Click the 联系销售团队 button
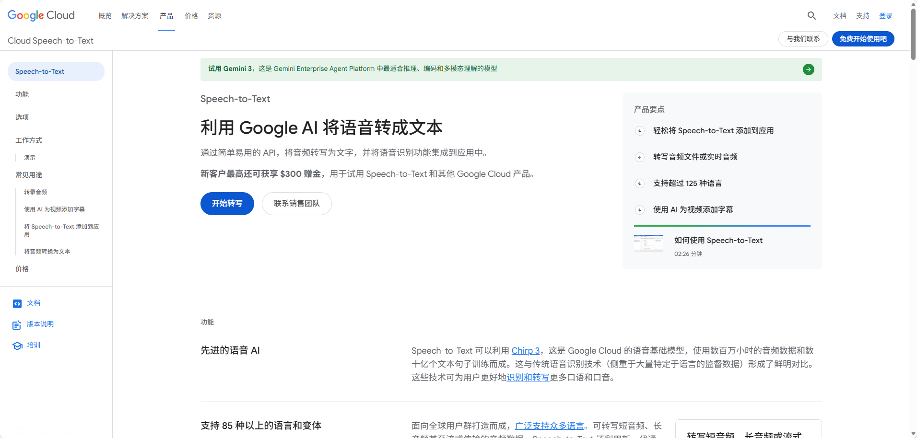Viewport: 917px width, 438px height. pos(297,204)
